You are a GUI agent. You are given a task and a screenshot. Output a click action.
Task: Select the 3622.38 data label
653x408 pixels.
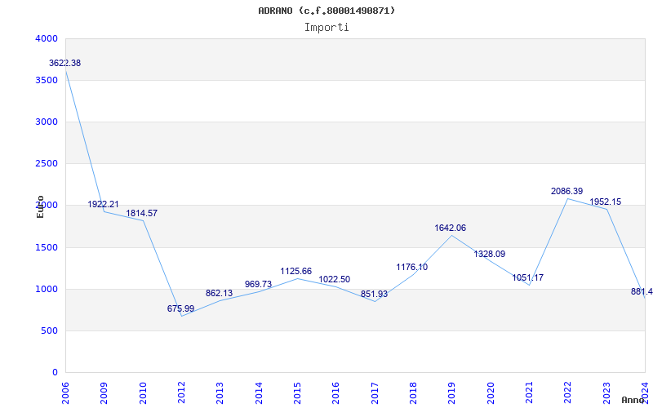[65, 64]
